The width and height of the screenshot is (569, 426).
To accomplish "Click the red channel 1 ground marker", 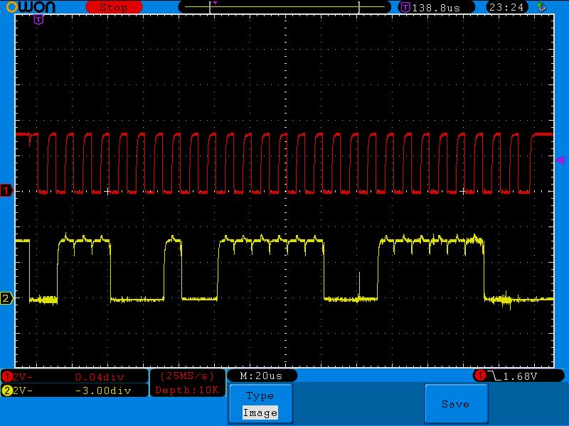I will pyautogui.click(x=6, y=191).
